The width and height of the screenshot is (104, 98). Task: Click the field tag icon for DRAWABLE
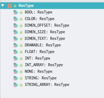coord(16,45)
